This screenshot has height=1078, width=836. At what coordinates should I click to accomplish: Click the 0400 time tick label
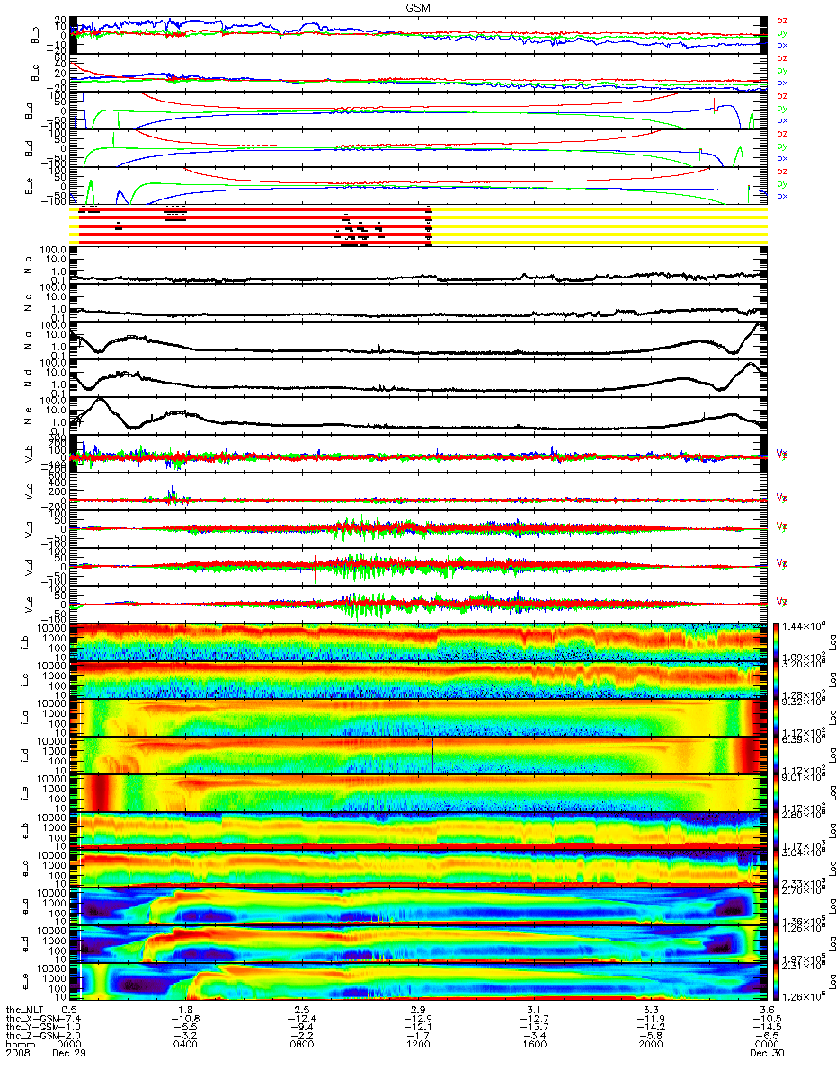186,1046
